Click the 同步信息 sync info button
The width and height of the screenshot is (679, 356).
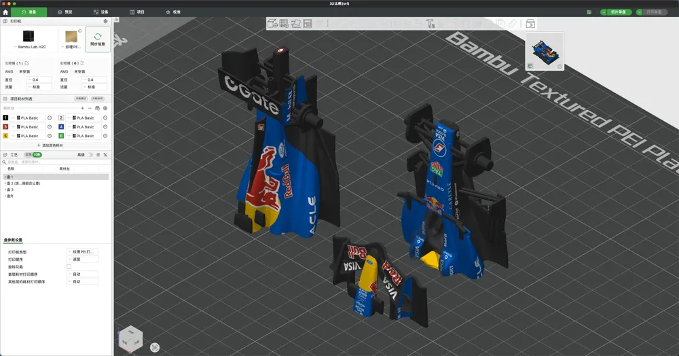point(97,39)
